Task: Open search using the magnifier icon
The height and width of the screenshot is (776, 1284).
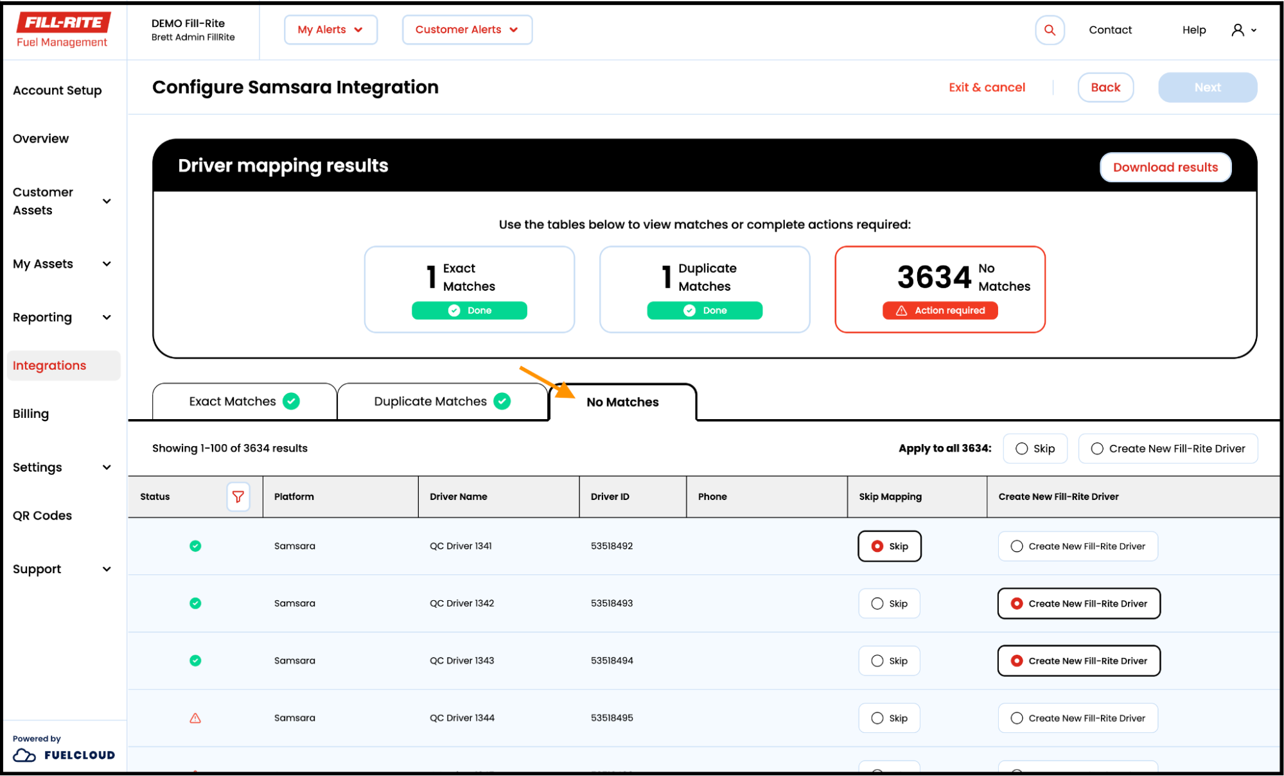Action: click(x=1050, y=30)
